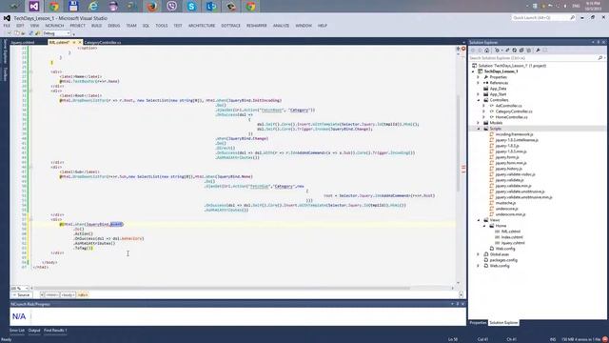Expand the Models folder arrow

pyautogui.click(x=479, y=123)
